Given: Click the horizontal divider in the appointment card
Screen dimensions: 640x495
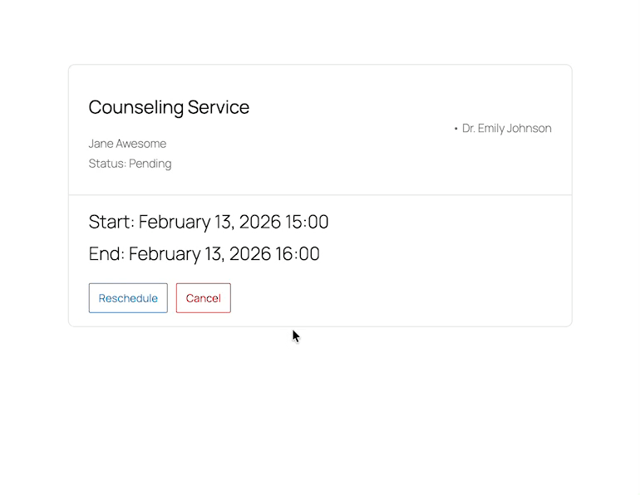Looking at the screenshot, I should click(x=320, y=195).
